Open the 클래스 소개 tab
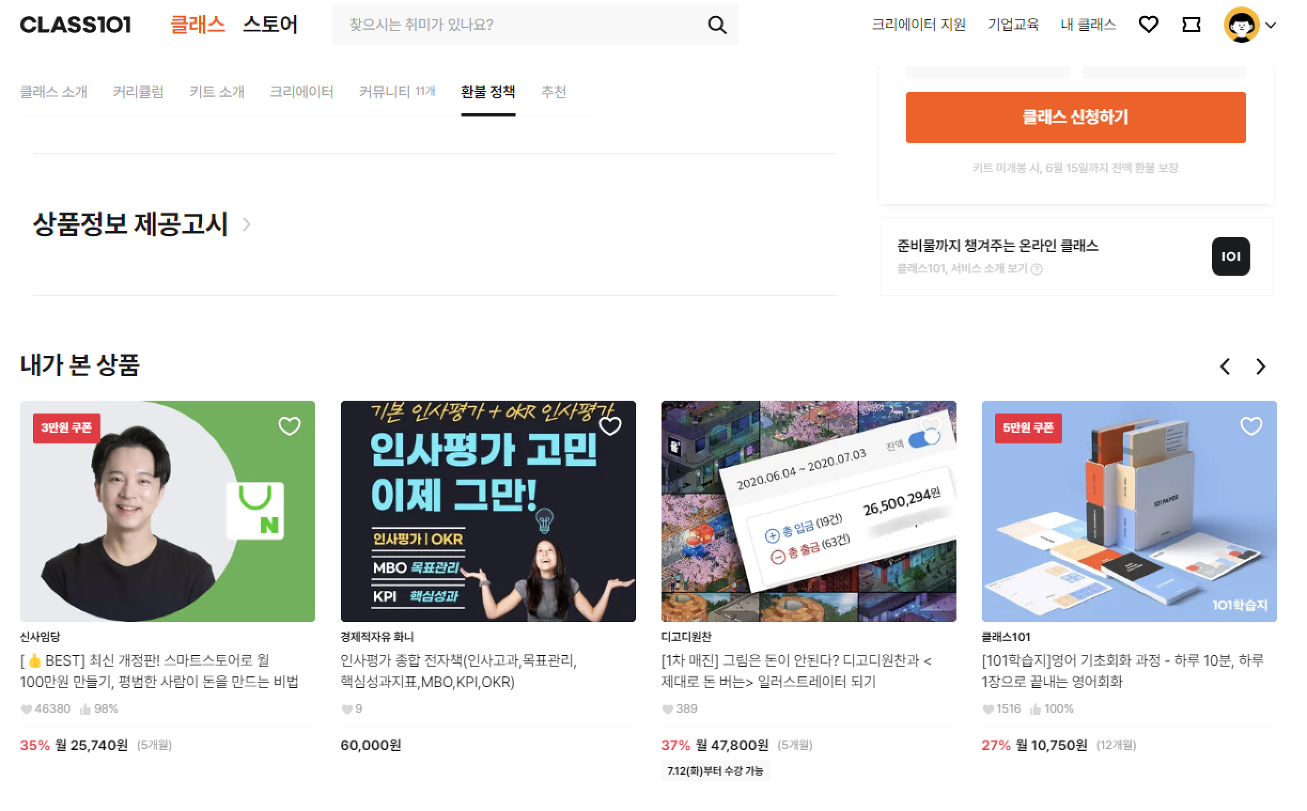 (x=53, y=92)
